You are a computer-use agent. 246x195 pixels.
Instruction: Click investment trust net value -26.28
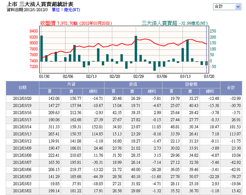156,169
